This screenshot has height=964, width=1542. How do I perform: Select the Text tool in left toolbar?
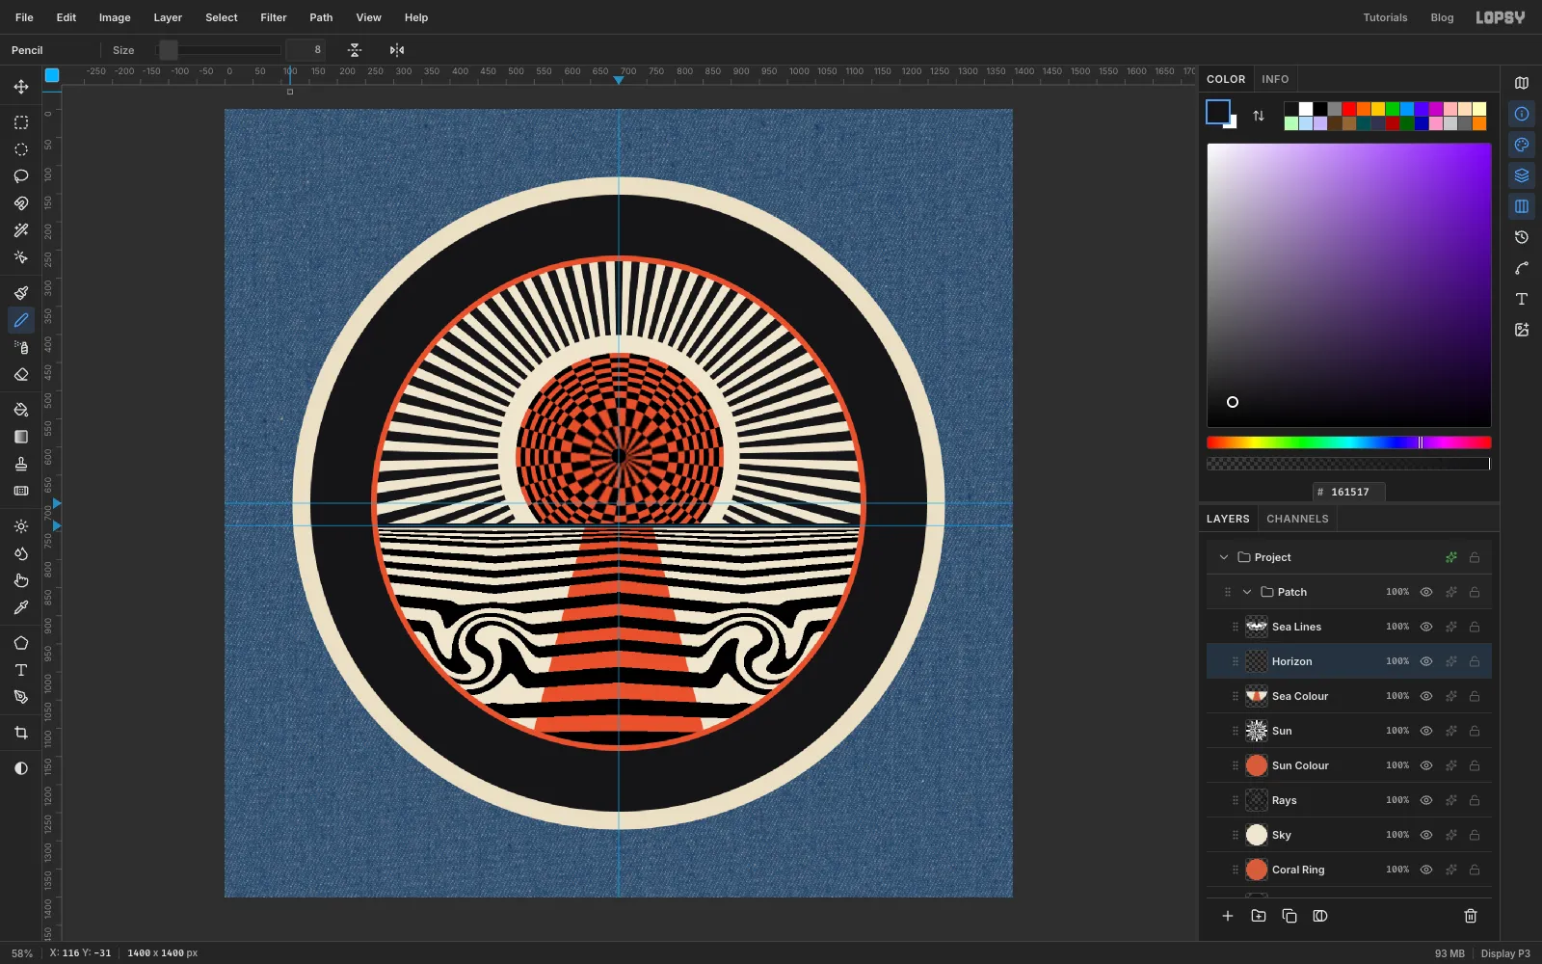(21, 670)
